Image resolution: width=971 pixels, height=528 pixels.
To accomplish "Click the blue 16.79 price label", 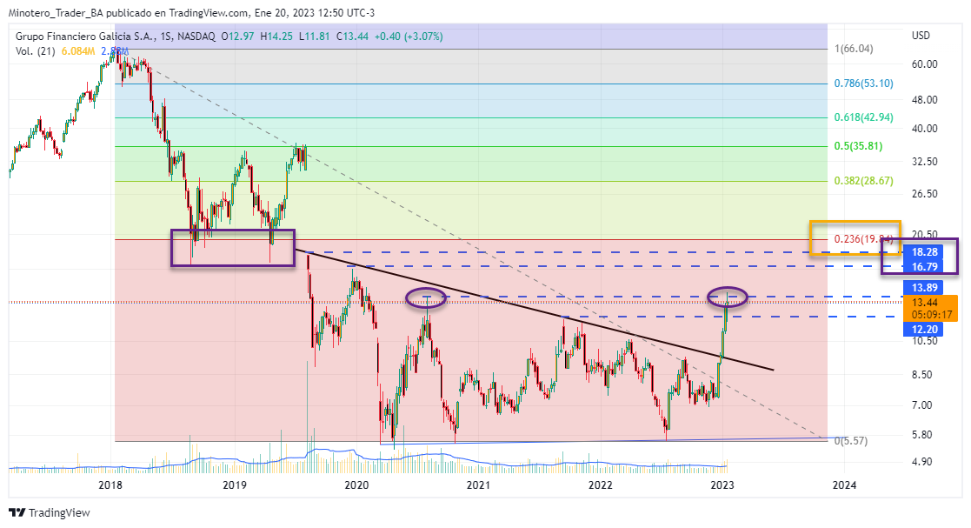I will point(925,267).
